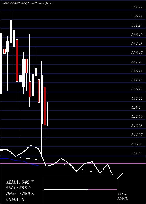Click the 561.18 price label
The height and width of the screenshot is (204, 146).
137,44
